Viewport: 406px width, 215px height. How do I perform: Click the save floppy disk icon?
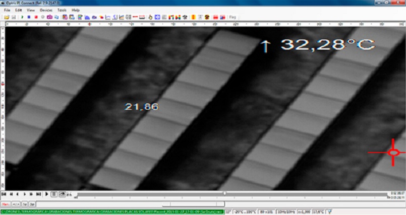[14, 17]
